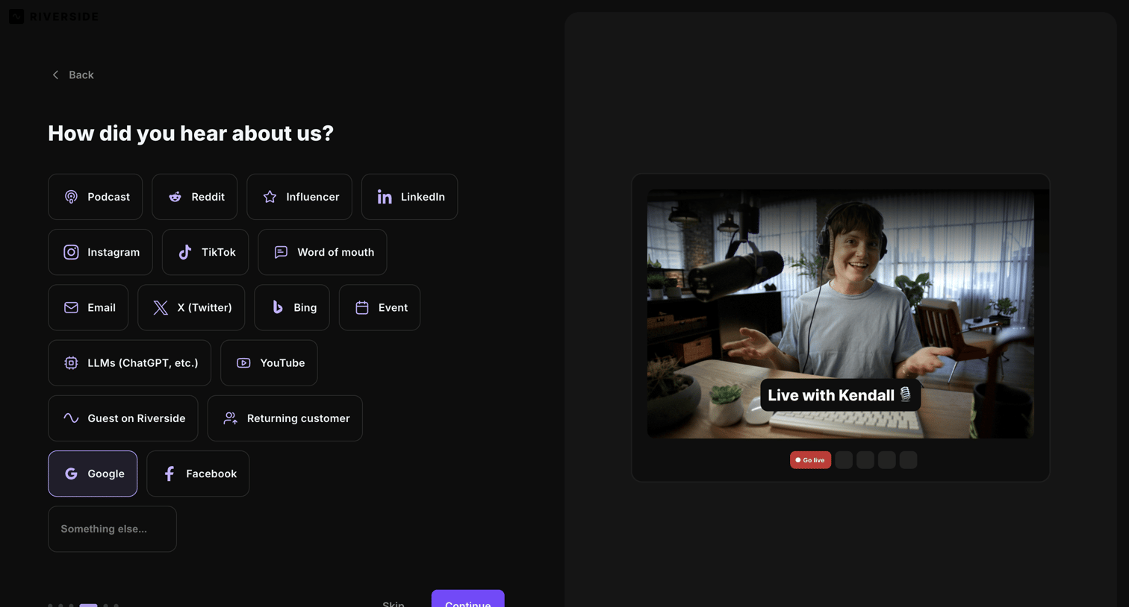Select the Email envelope option
This screenshot has width=1129, height=607.
pyautogui.click(x=88, y=307)
